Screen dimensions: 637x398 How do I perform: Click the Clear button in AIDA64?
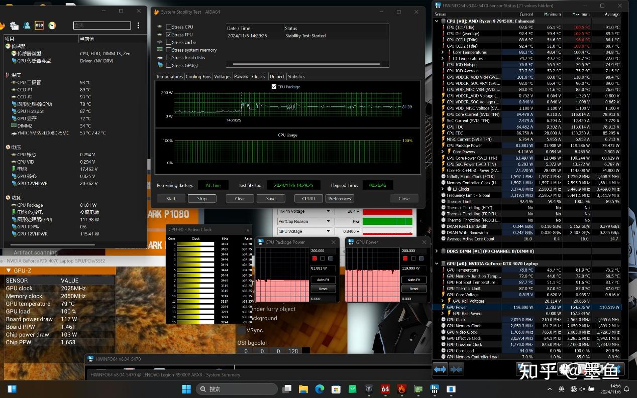click(x=240, y=198)
